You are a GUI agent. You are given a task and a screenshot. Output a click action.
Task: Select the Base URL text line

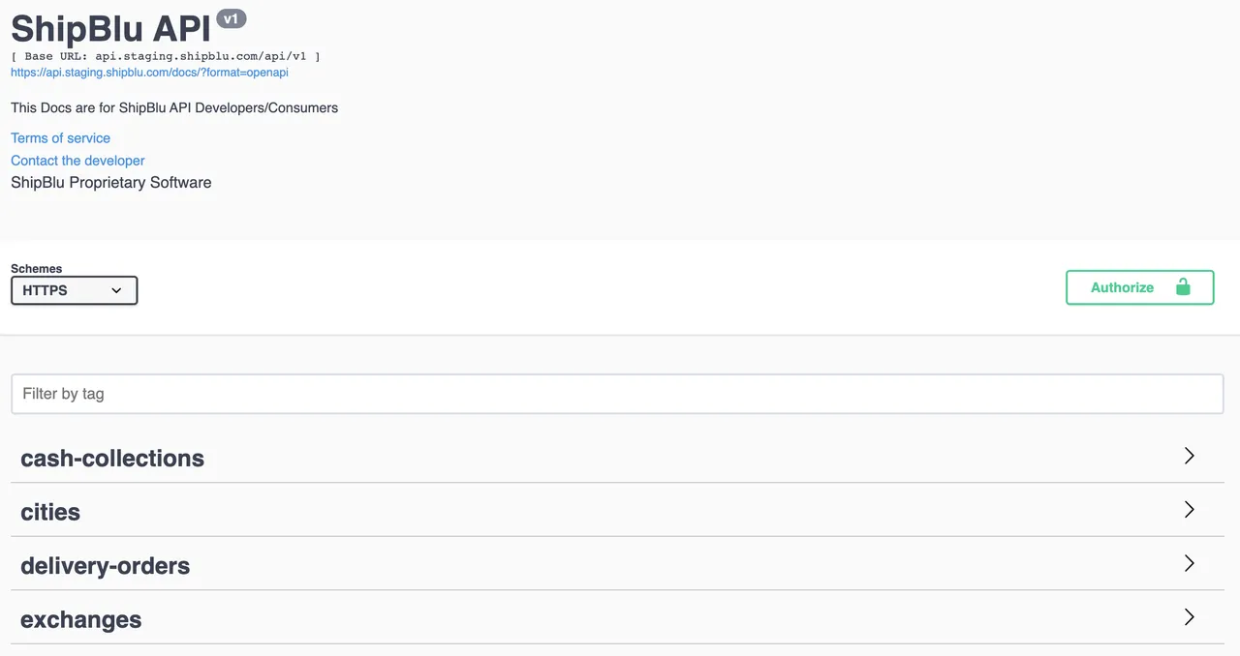point(166,56)
